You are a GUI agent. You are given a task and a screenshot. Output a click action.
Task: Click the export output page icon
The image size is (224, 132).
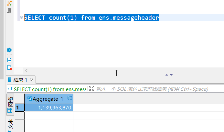pos(9,60)
